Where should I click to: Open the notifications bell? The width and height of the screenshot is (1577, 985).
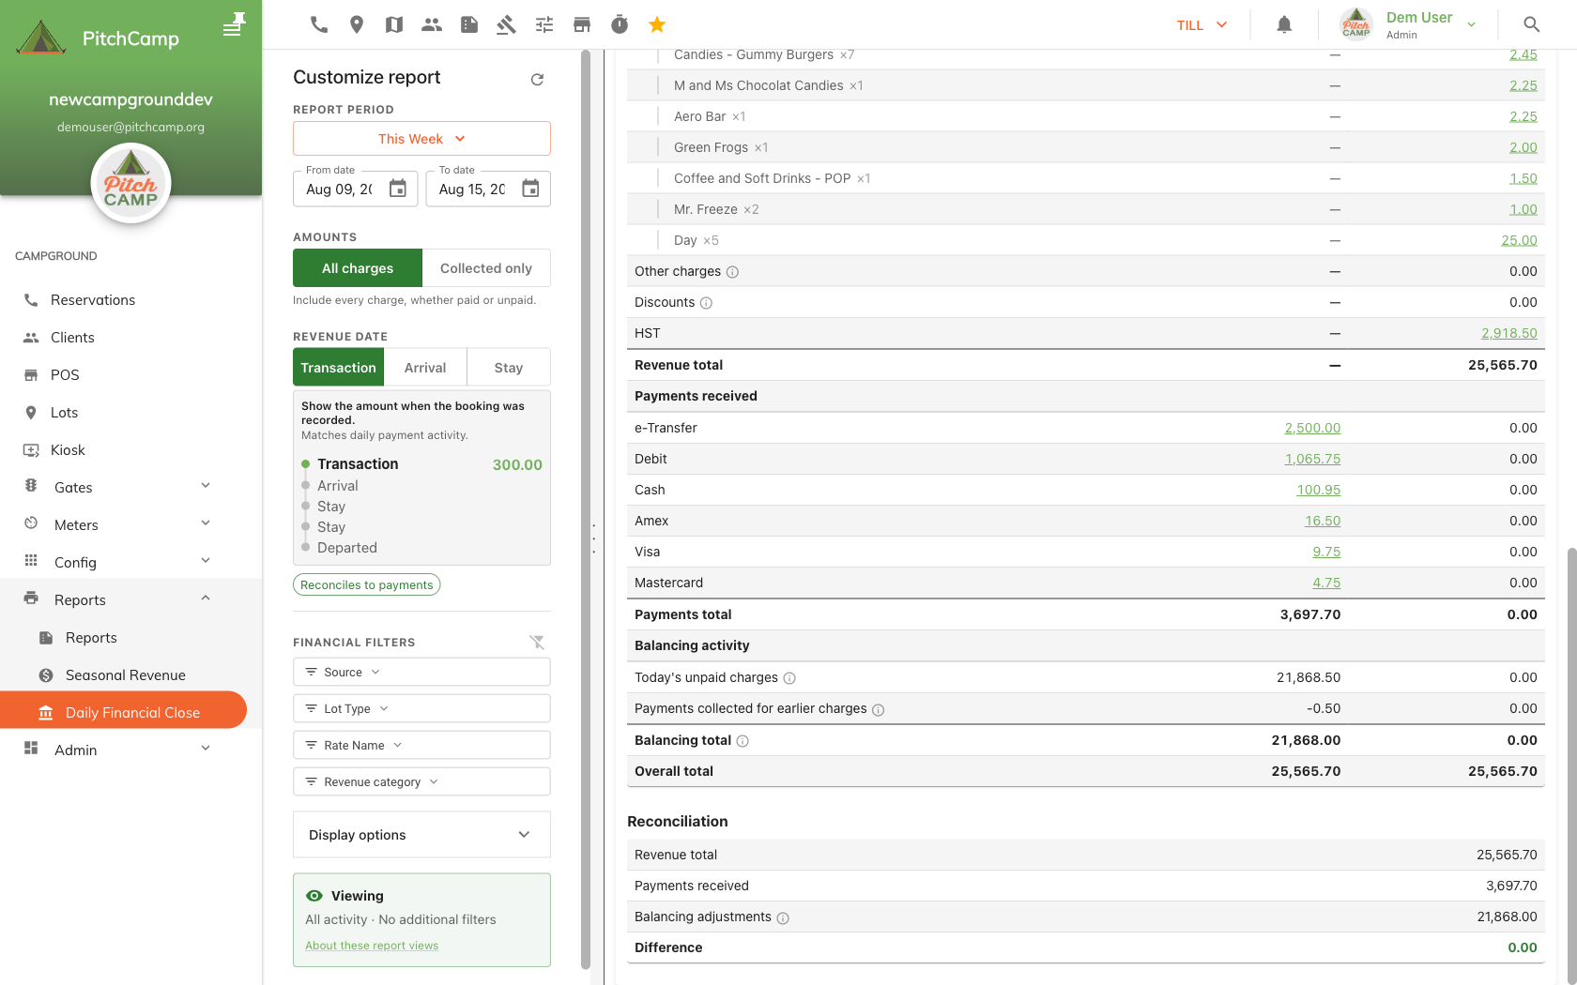point(1284,24)
